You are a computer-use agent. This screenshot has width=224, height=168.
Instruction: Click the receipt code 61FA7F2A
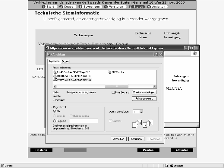174,88
